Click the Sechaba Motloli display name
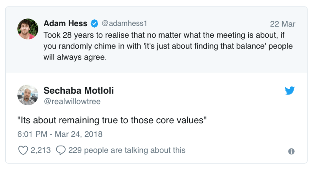325x174 pixels. click(78, 91)
